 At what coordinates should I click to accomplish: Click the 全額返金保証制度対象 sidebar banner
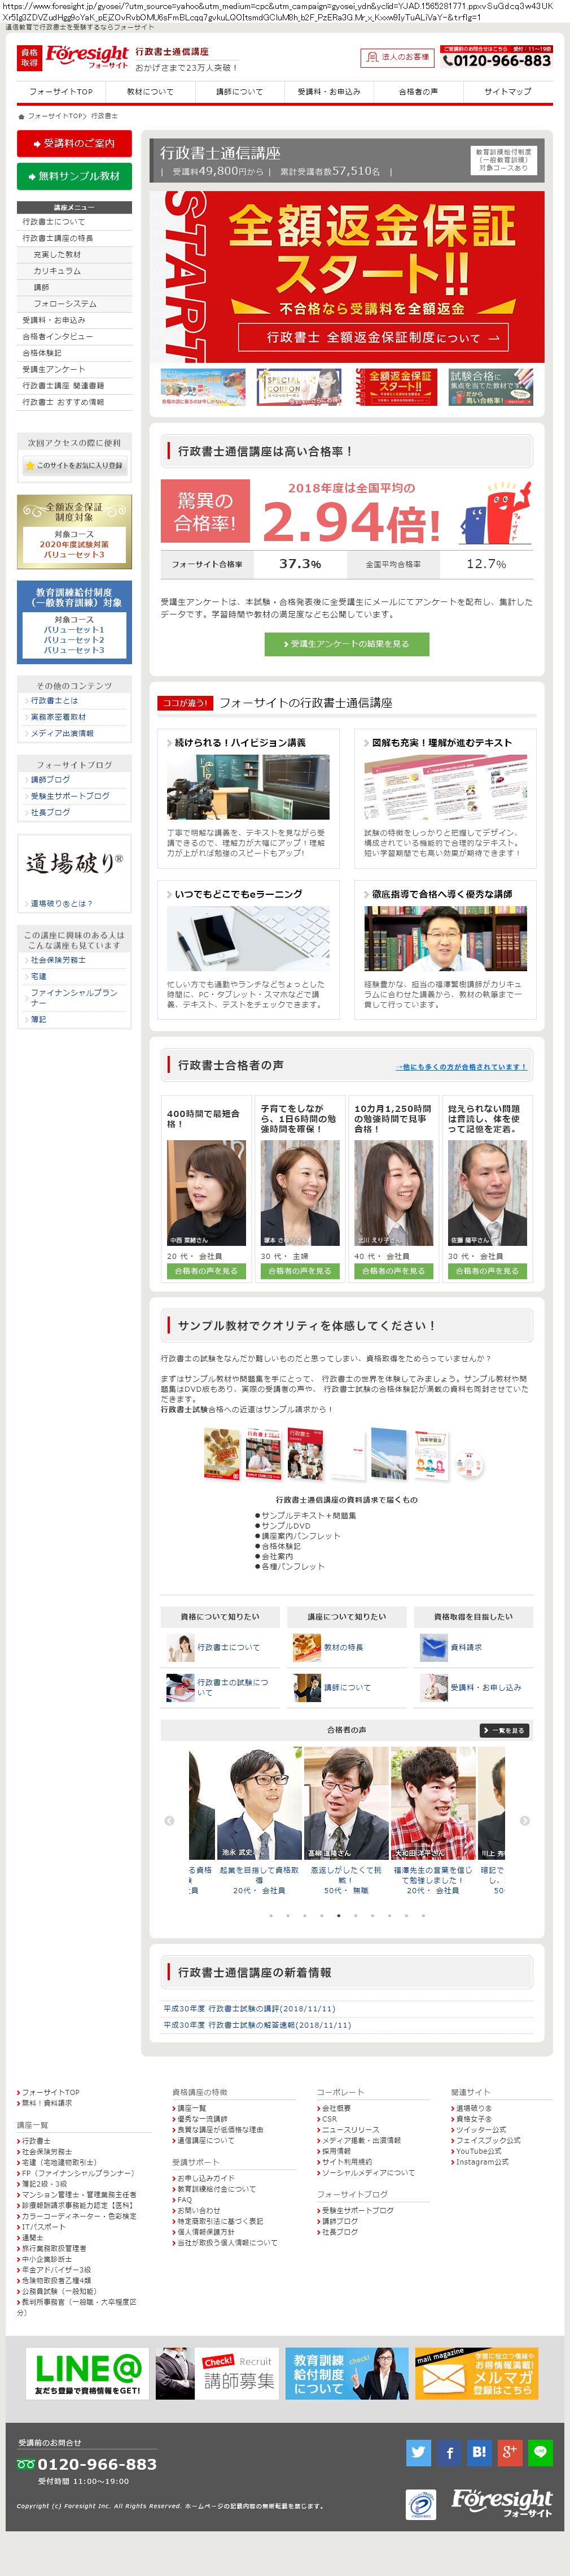(74, 532)
